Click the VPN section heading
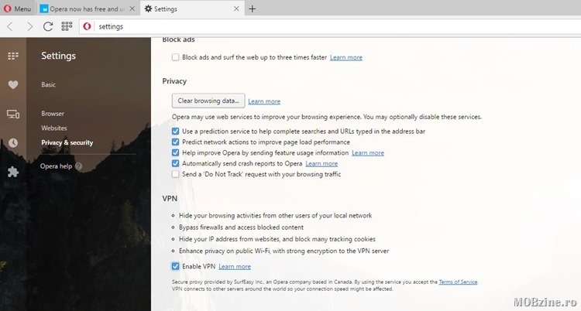The width and height of the screenshot is (581, 311). (x=170, y=199)
